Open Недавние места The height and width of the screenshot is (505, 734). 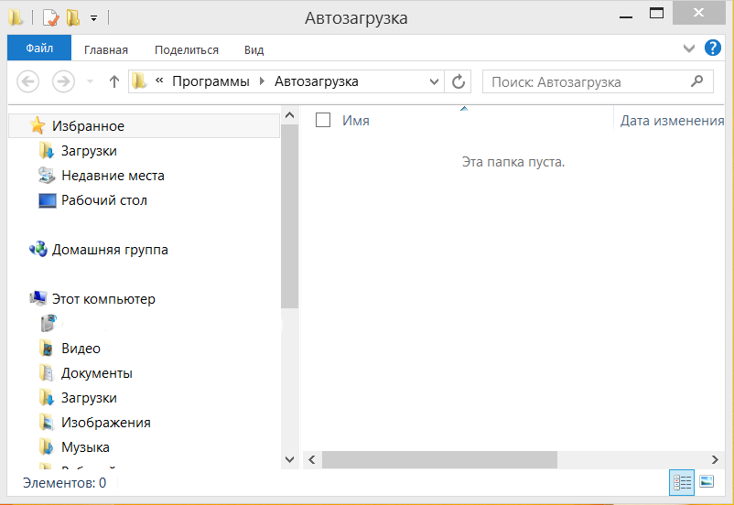(113, 176)
